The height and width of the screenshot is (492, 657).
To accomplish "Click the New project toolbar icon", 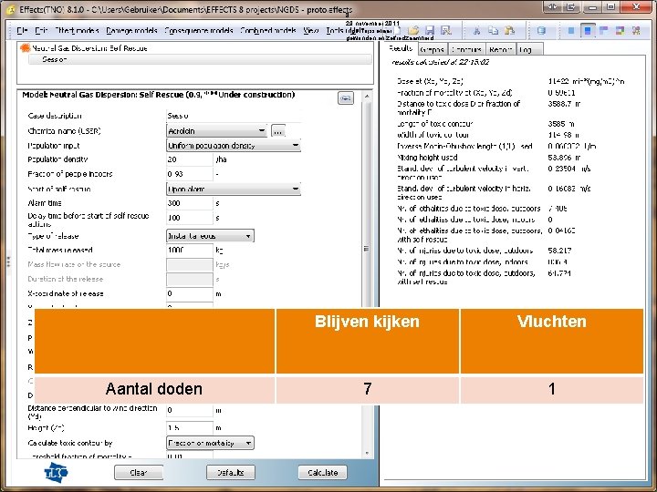I will 398,31.
